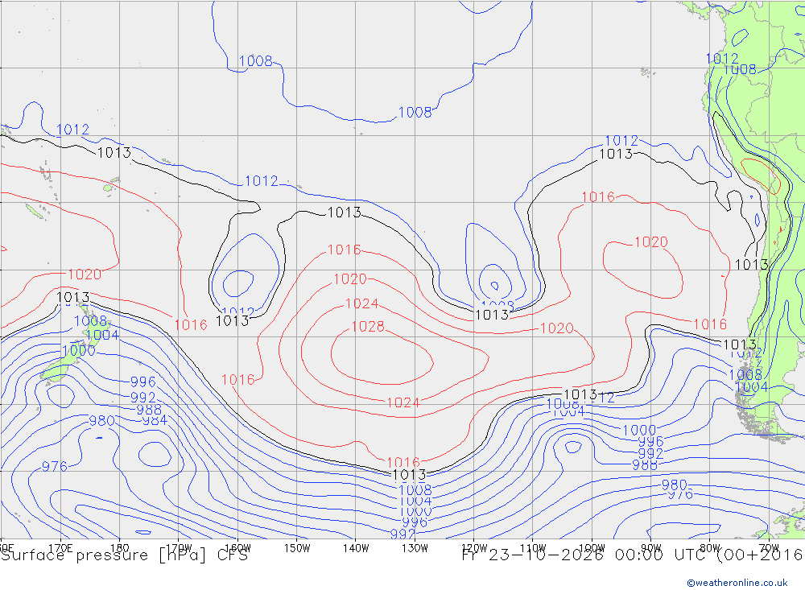Screen dimensions: 805x590
Task: Click the 180 longitude label
Action: [x=120, y=548]
